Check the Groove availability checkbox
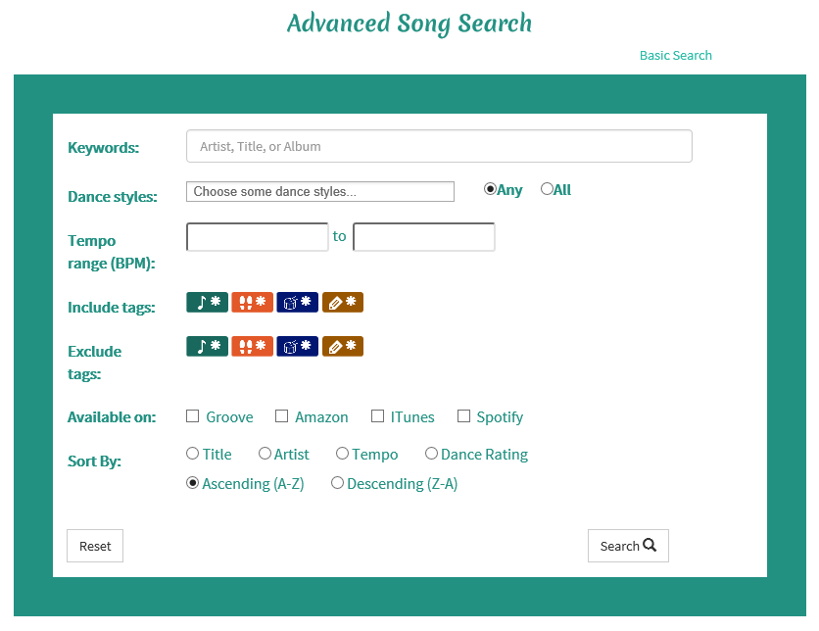 tap(193, 416)
